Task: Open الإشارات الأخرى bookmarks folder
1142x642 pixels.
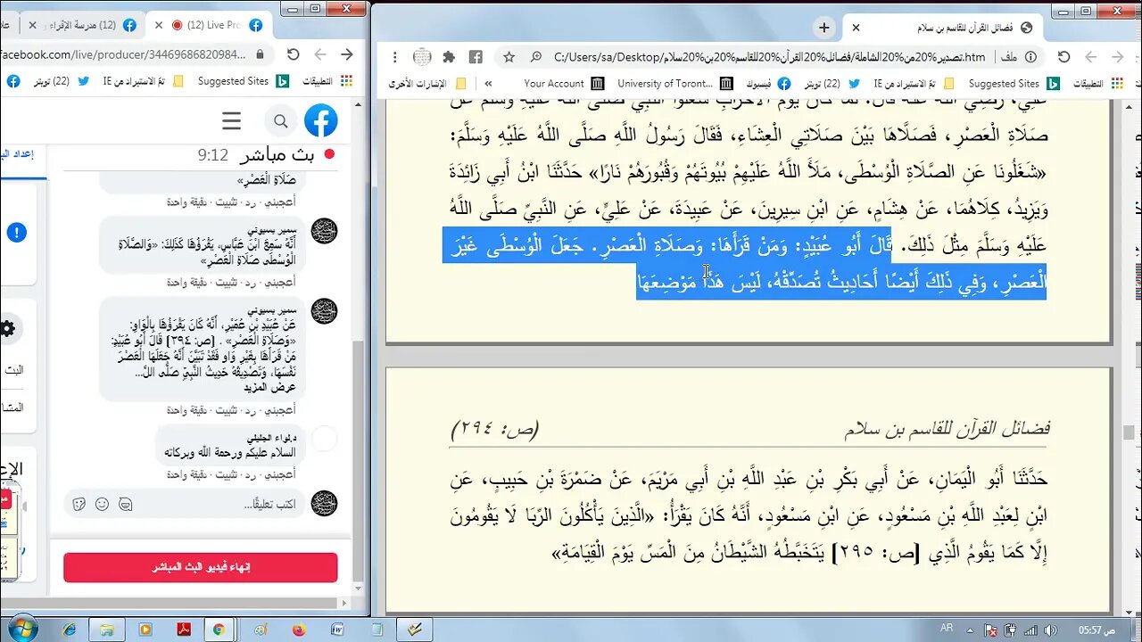Action: pos(427,83)
